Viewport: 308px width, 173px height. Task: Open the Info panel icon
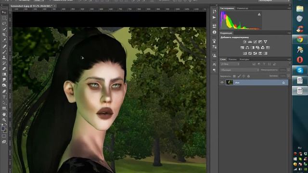(214, 32)
